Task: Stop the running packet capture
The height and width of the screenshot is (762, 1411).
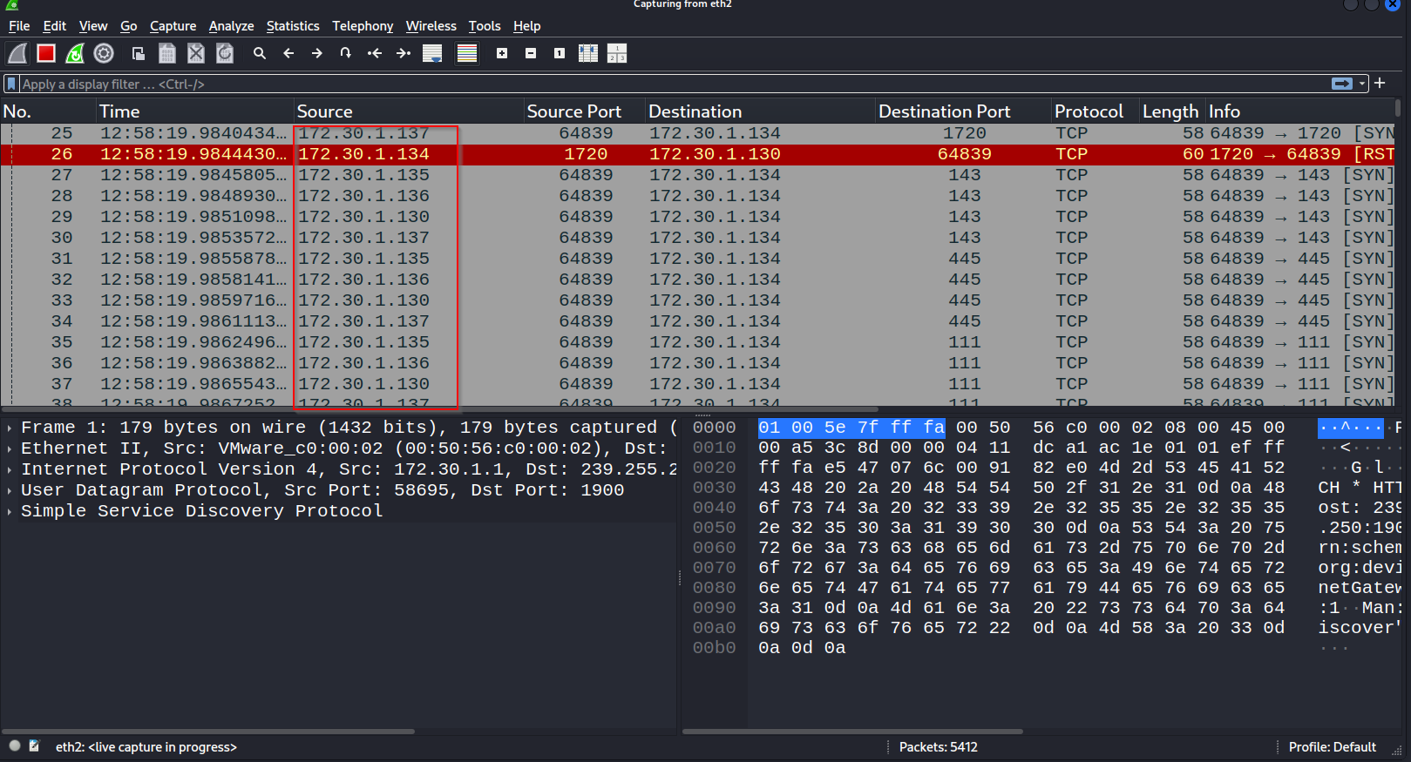Action: point(46,54)
